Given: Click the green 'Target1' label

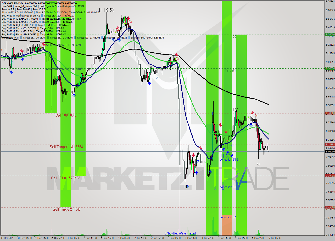Looking at the screenshot, I should click(230, 70).
